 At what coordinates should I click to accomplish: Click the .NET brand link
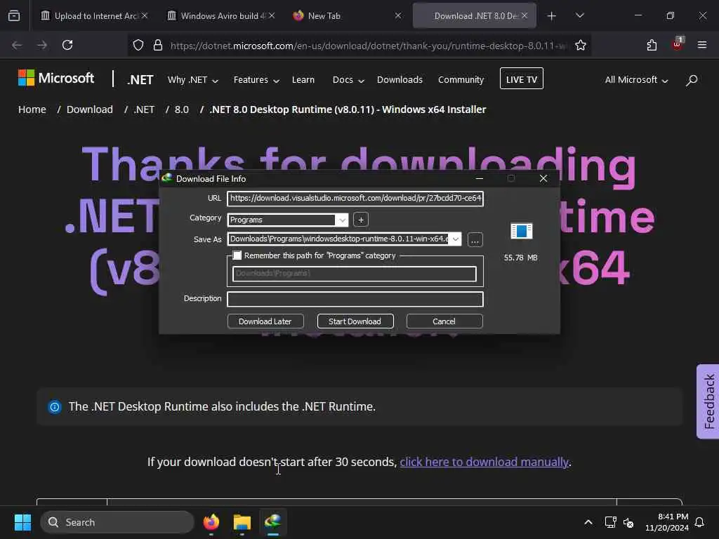point(140,80)
